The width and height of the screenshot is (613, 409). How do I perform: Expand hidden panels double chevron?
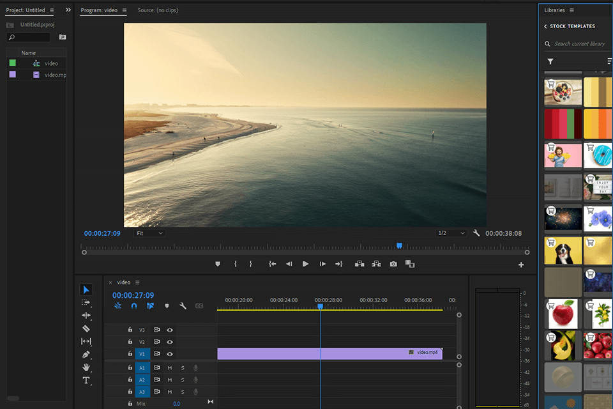(68, 10)
